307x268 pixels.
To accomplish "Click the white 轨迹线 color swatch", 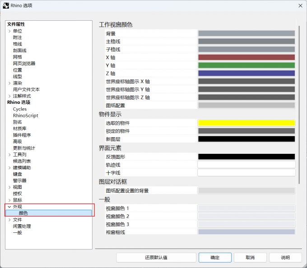I will coord(247,165).
